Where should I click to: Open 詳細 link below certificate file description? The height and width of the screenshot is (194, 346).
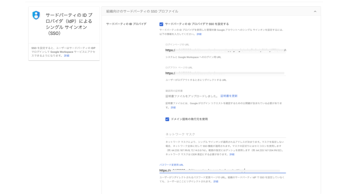[x=173, y=107]
